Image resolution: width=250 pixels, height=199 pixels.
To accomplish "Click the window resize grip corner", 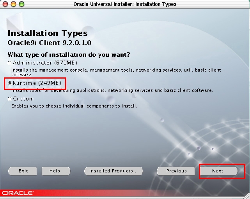I will tap(247, 196).
